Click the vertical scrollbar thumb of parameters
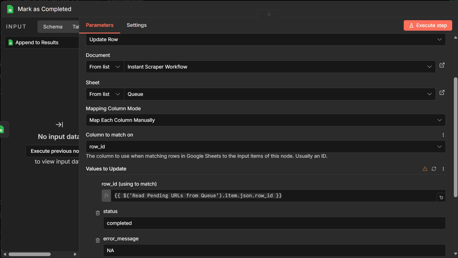Image resolution: width=458 pixels, height=258 pixels. click(x=456, y=137)
